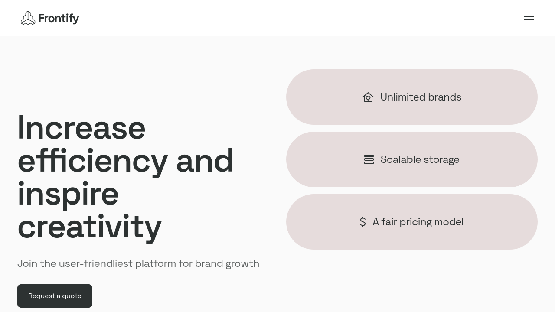Click the word efficiency in the headline

92,161
